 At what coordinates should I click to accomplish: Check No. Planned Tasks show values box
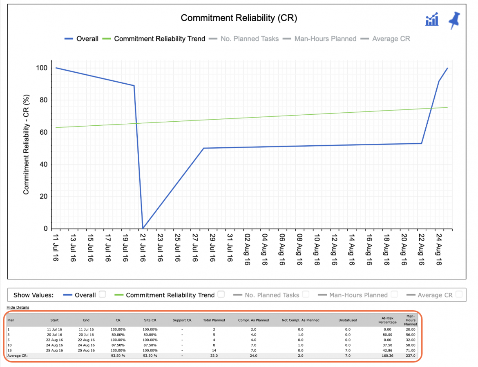coord(306,294)
